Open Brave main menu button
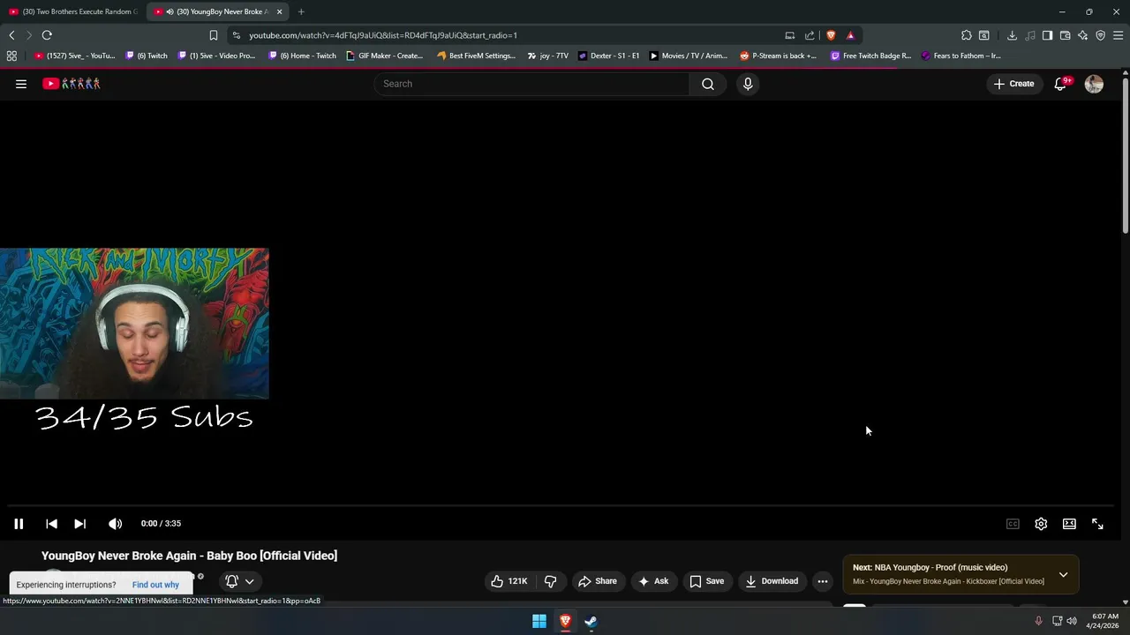 (1118, 35)
